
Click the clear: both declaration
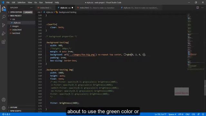point(57,27)
